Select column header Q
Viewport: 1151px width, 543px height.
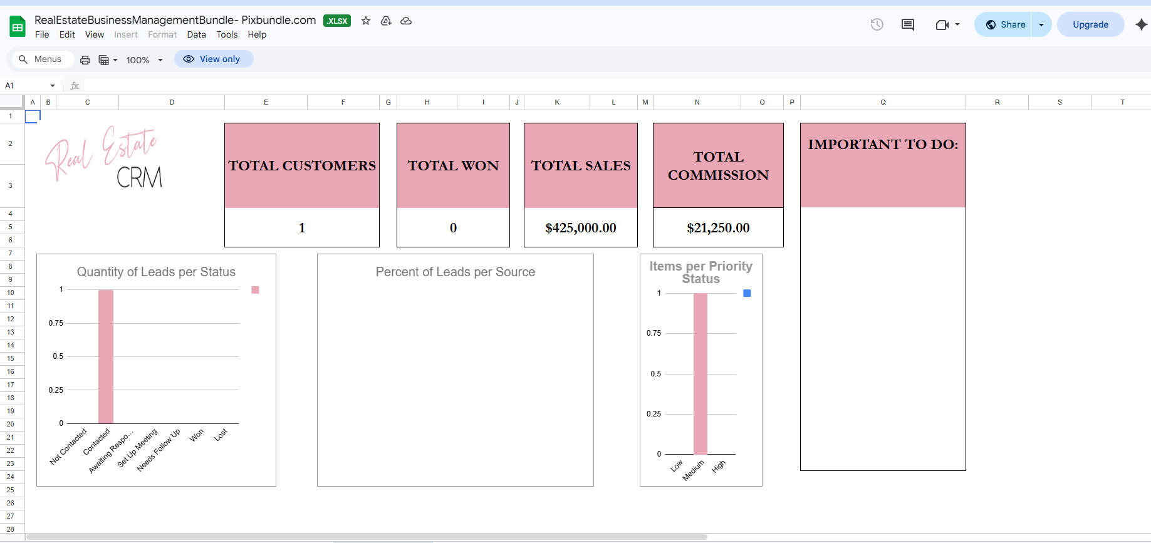click(x=883, y=102)
